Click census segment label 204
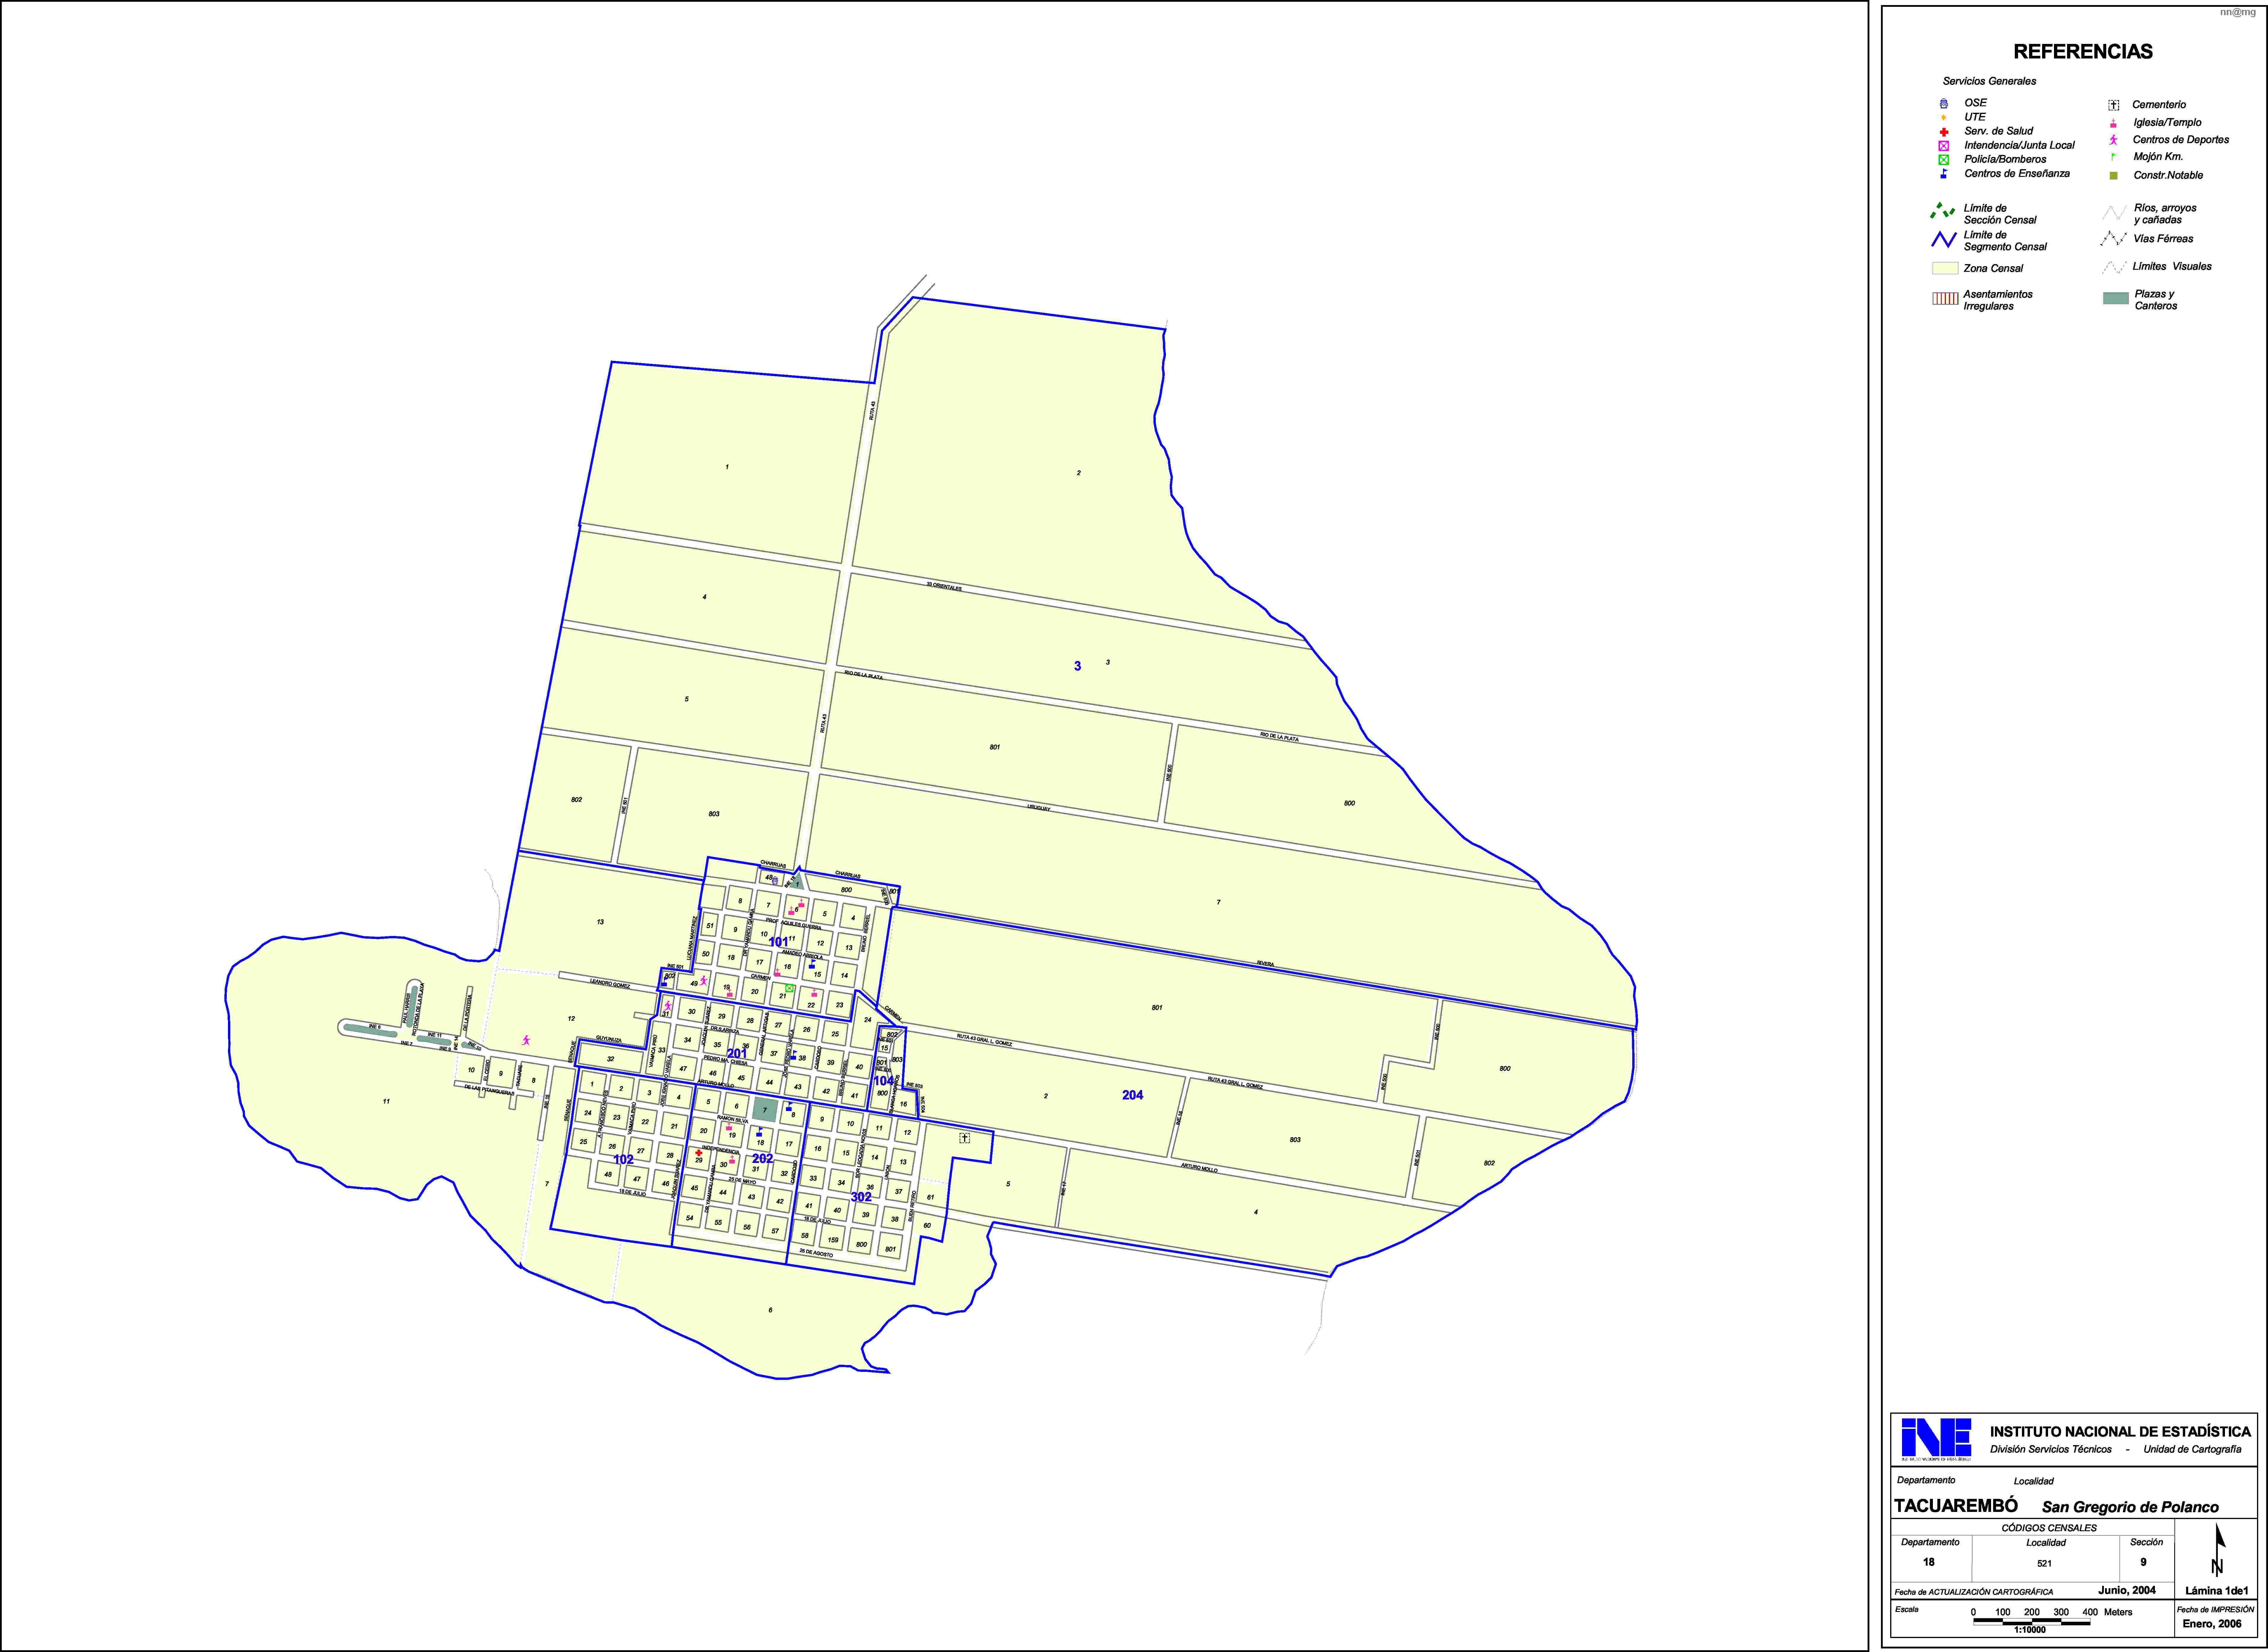The height and width of the screenshot is (1652, 2268). click(1132, 1095)
